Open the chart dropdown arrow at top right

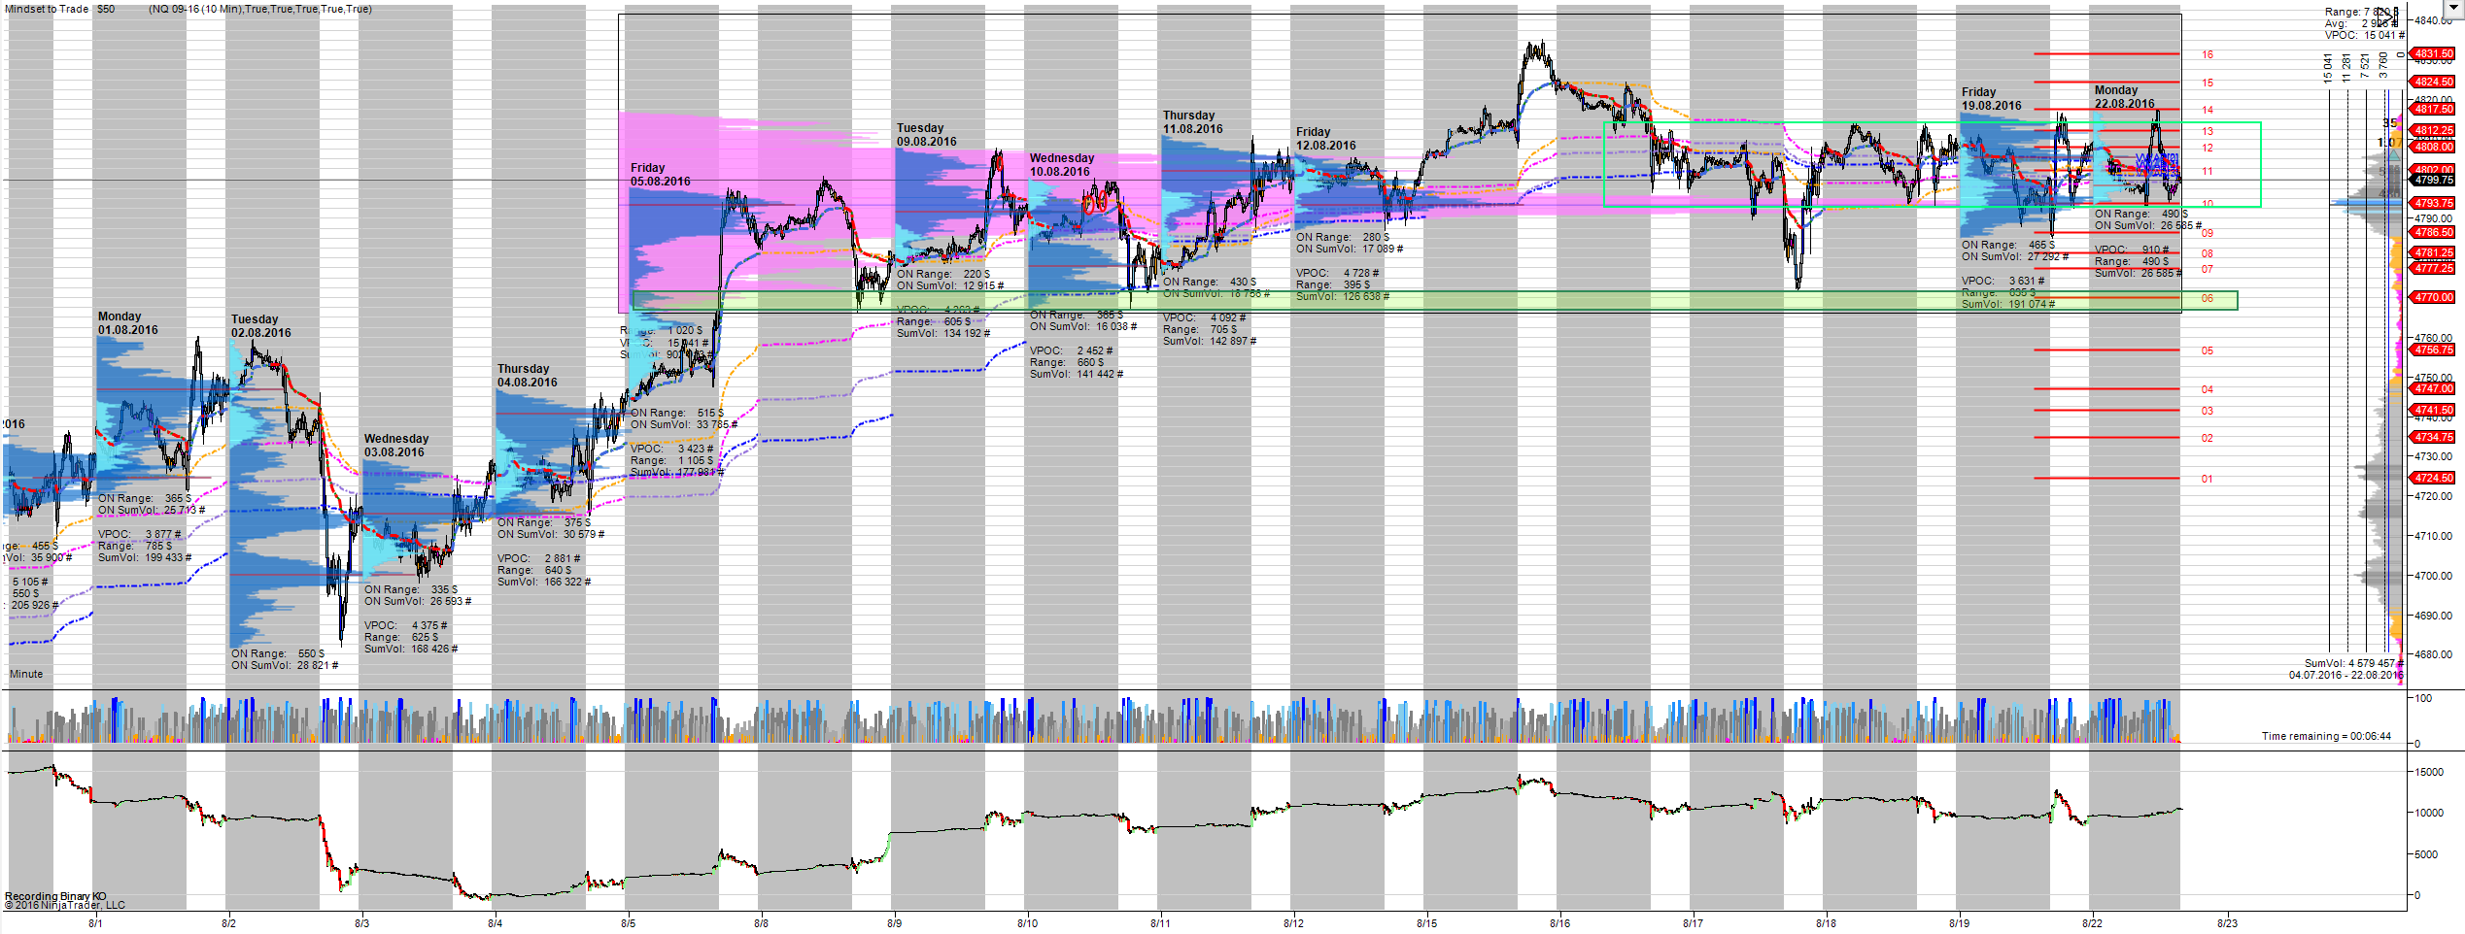pyautogui.click(x=2454, y=7)
